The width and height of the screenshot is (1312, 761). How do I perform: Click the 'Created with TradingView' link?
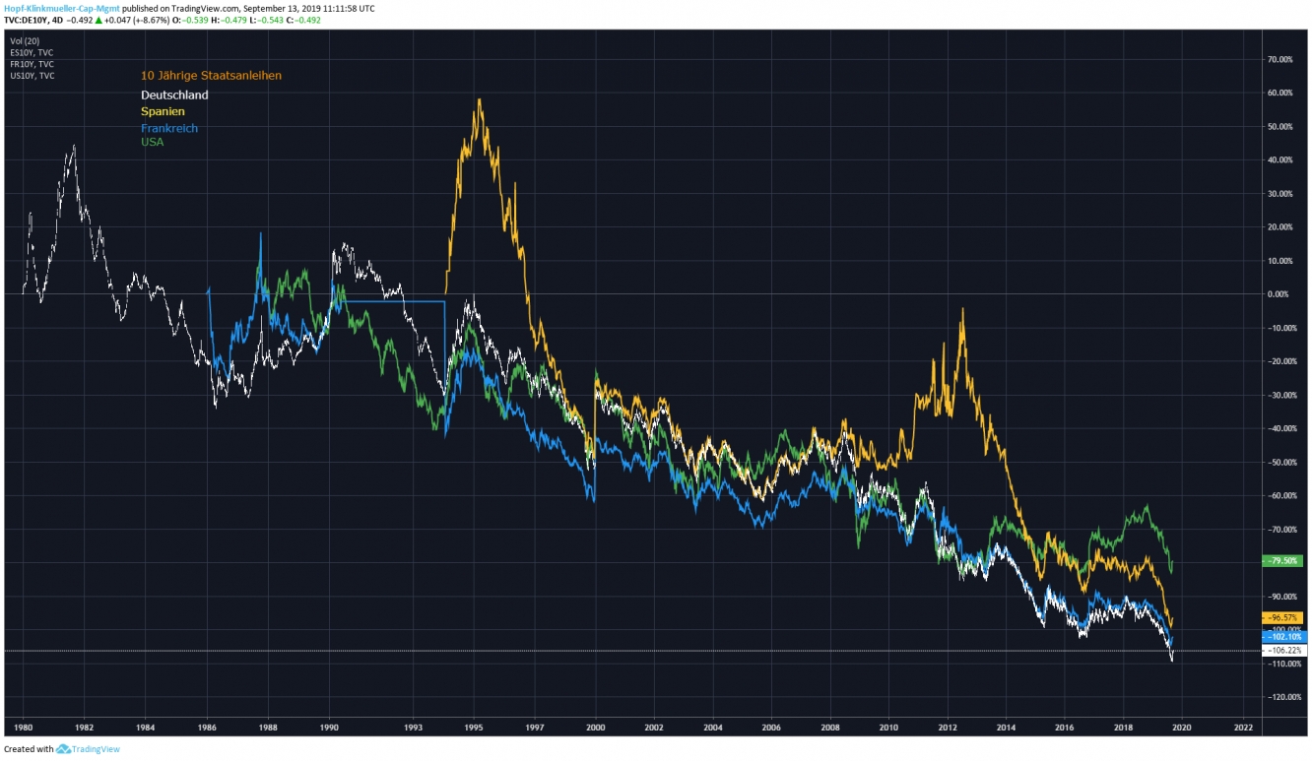pos(62,749)
